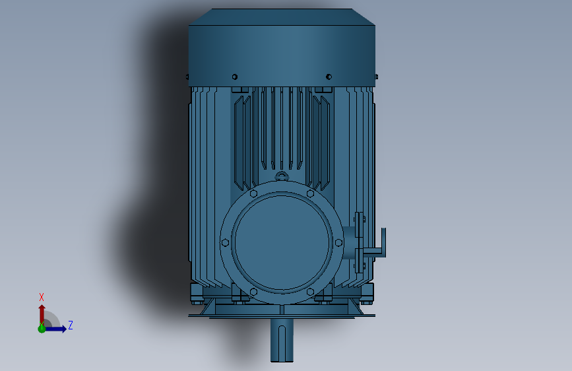Select the L-shaped bracket on the motor's right side
This screenshot has height=371, width=572.
coord(376,243)
